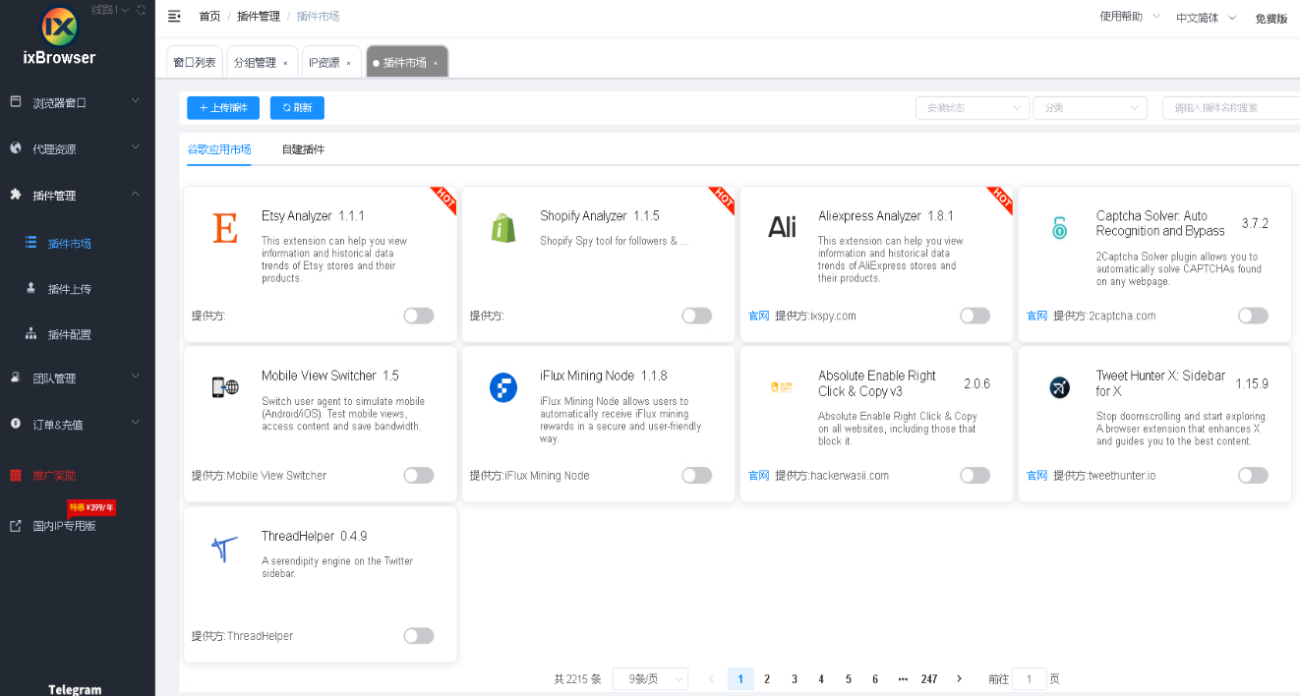Click the 上传插件 button
Viewport: 1300px width, 696px height.
point(223,108)
